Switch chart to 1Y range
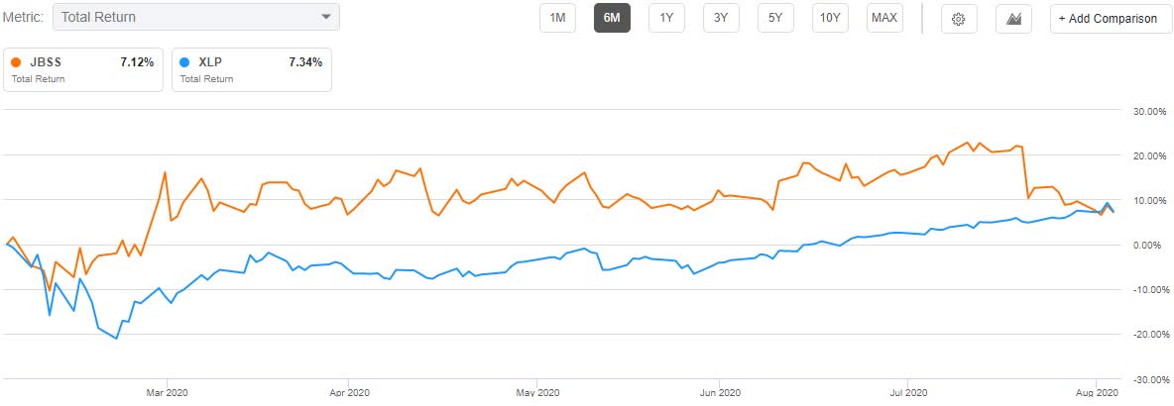The width and height of the screenshot is (1174, 406). pos(666,19)
